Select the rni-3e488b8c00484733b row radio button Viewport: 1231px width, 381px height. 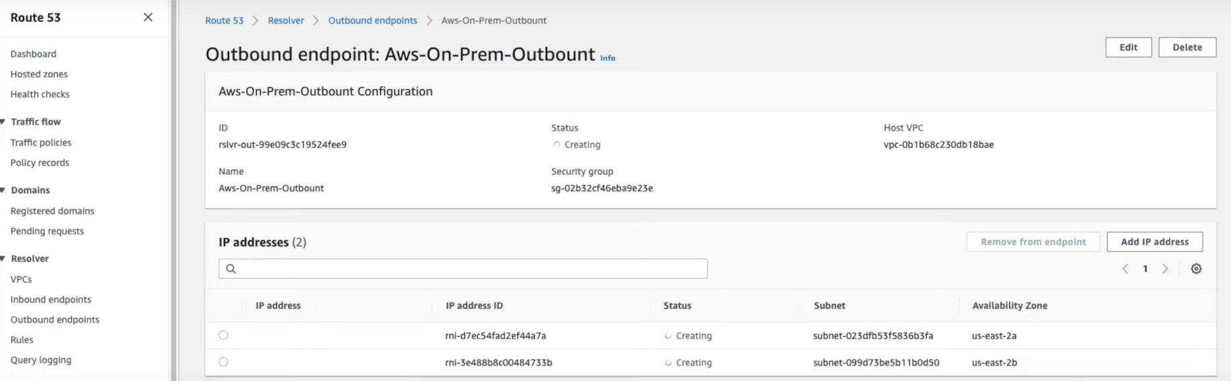[x=224, y=362]
